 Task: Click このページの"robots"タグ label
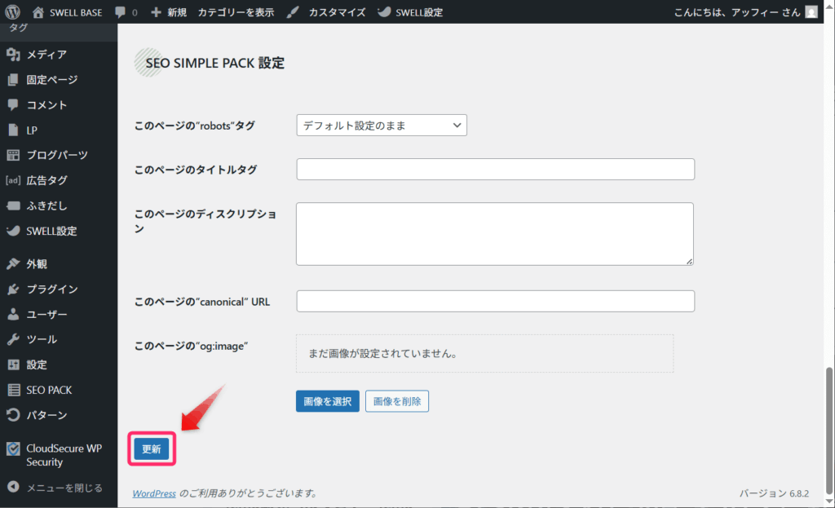pyautogui.click(x=194, y=126)
